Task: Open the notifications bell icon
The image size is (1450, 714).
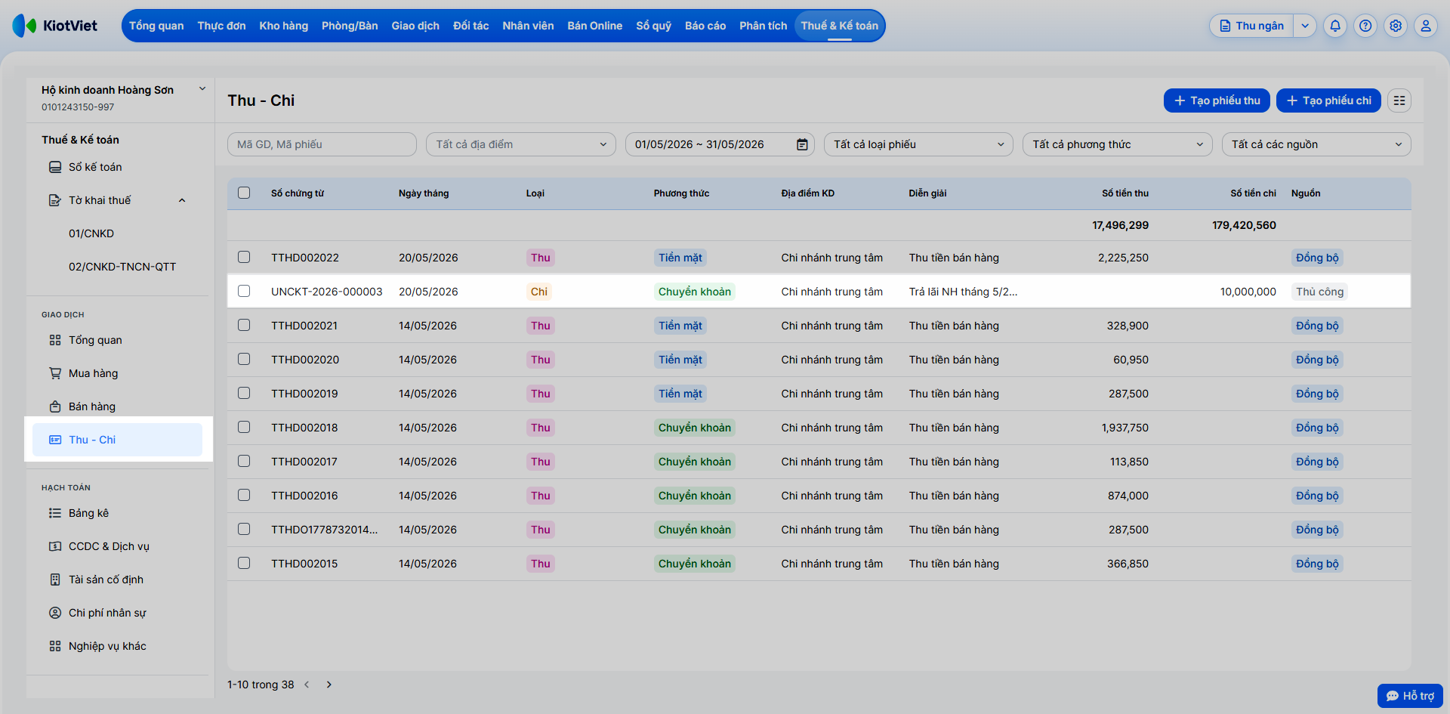Action: (x=1335, y=26)
